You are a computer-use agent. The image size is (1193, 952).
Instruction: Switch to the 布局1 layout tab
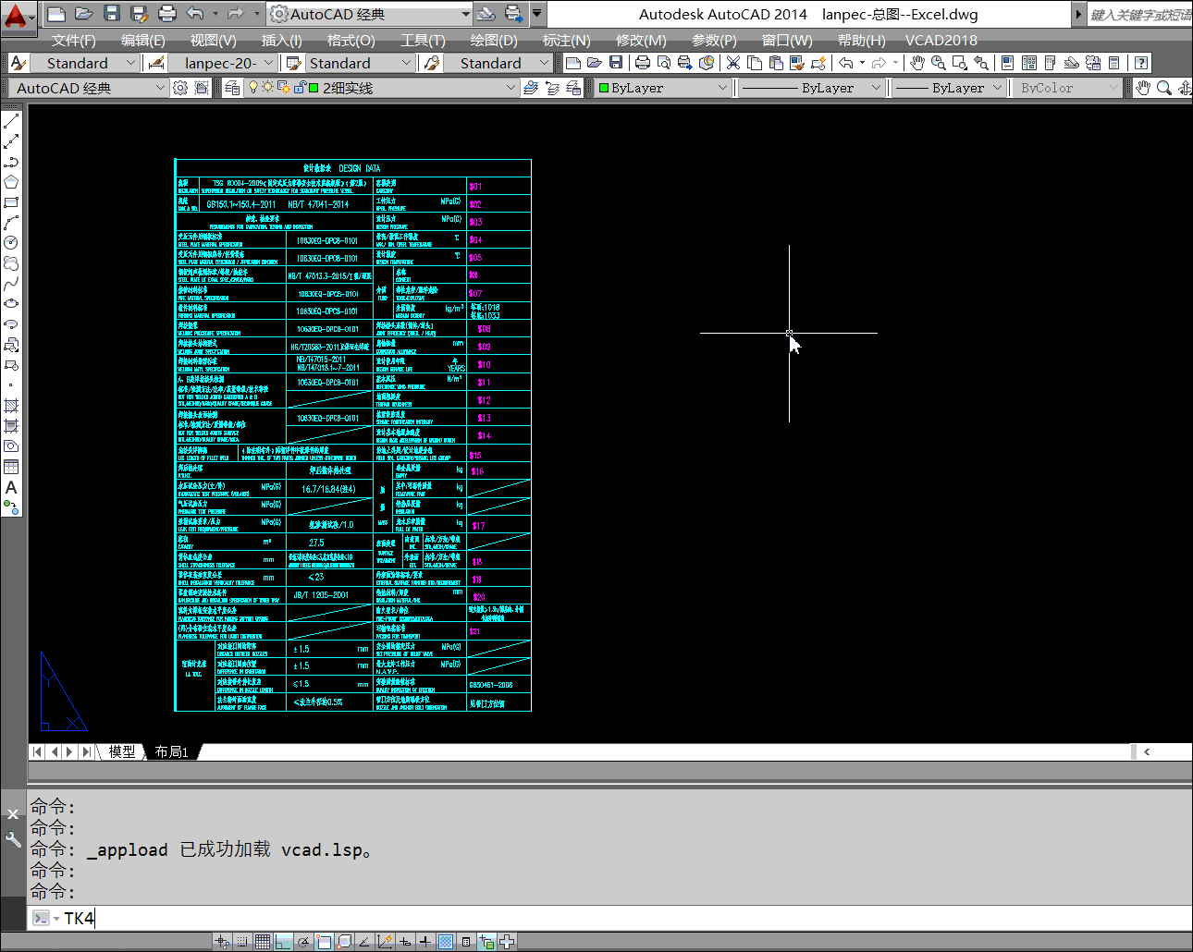point(171,751)
